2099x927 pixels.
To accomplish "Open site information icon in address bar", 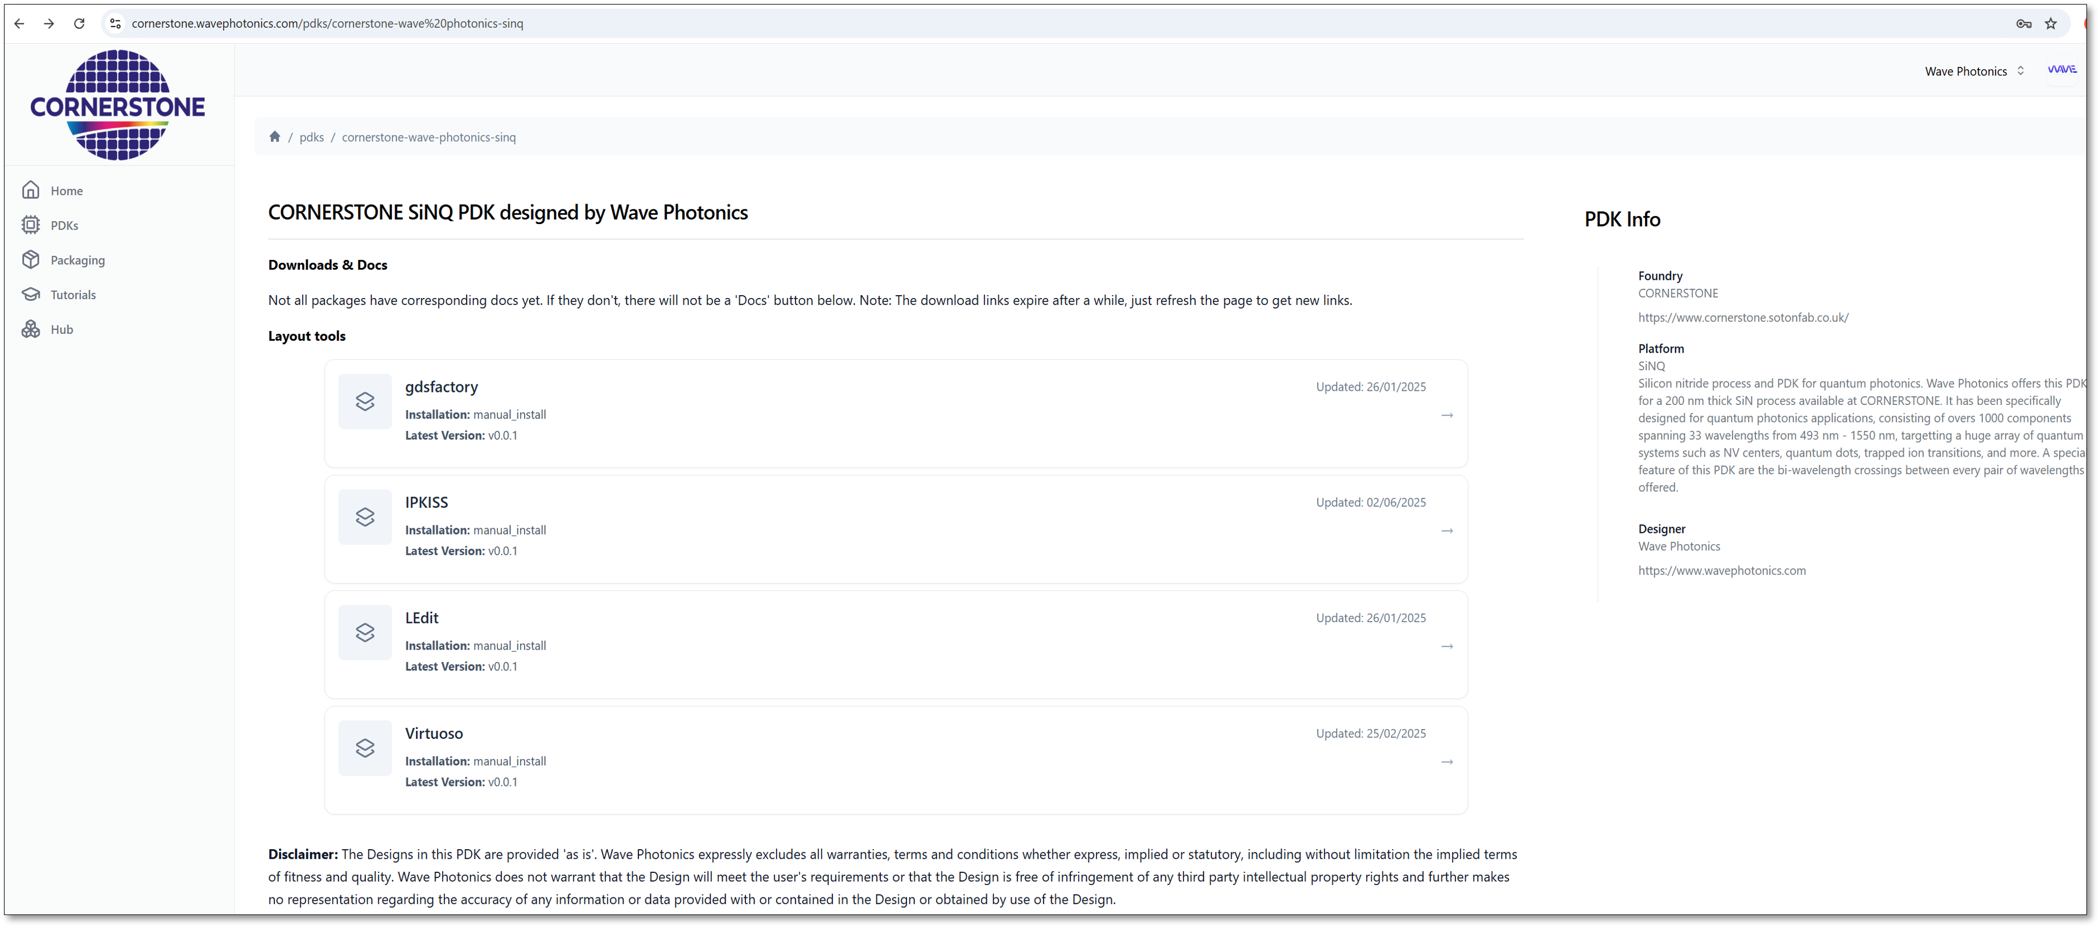I will tap(115, 24).
